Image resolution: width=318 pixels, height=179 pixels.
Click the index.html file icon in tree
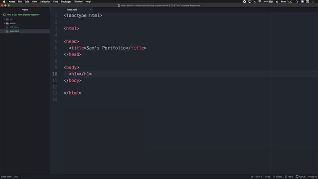coord(7,31)
